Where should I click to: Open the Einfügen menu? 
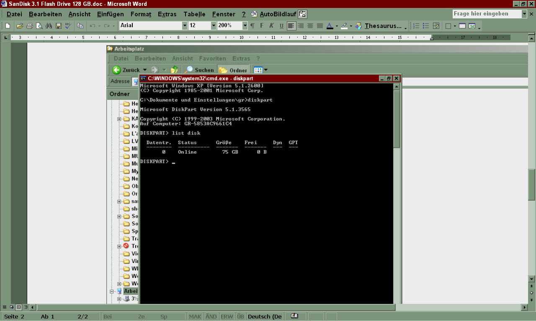110,14
